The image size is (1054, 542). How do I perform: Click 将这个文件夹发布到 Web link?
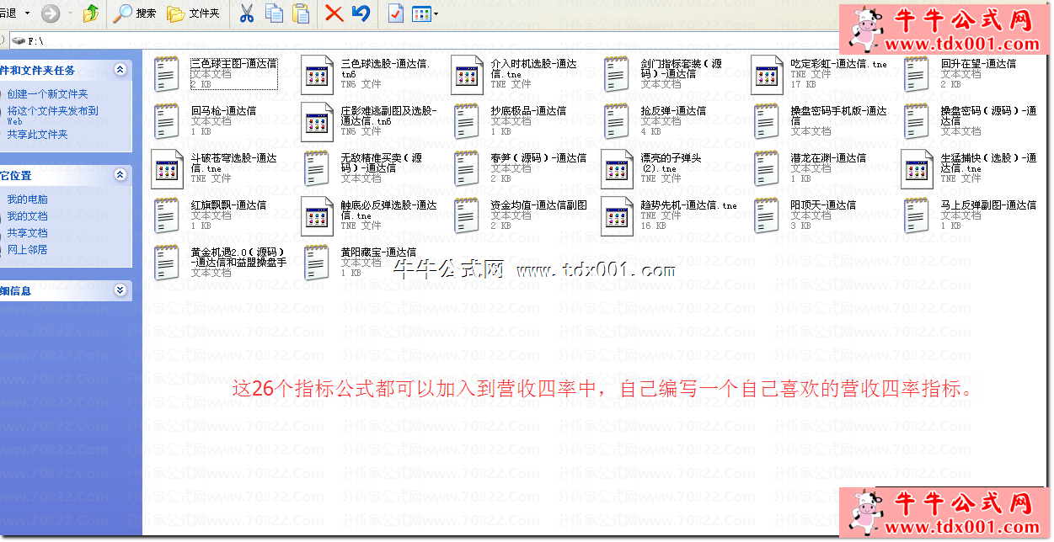(52, 115)
